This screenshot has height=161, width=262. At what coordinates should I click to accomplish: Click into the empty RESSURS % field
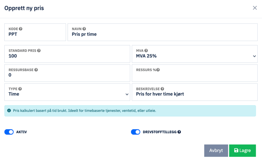(x=195, y=75)
